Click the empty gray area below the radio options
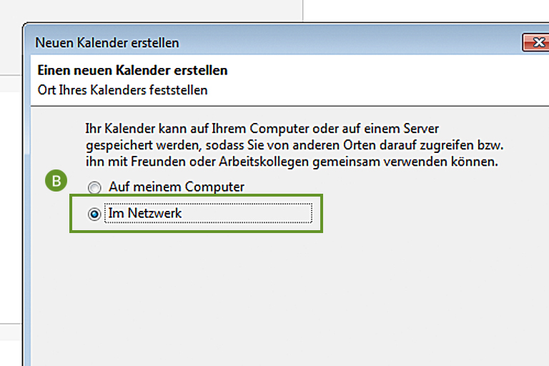 tap(287, 297)
